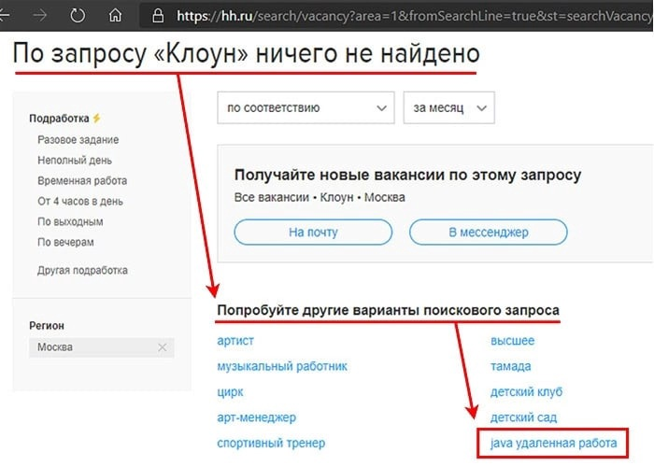Remove Москва region with the X icon
The height and width of the screenshot is (466, 654).
click(163, 347)
